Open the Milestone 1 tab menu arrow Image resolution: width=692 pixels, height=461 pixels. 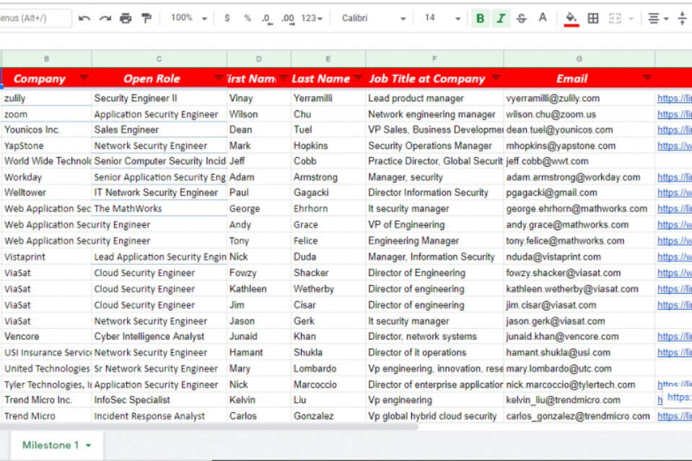(89, 446)
